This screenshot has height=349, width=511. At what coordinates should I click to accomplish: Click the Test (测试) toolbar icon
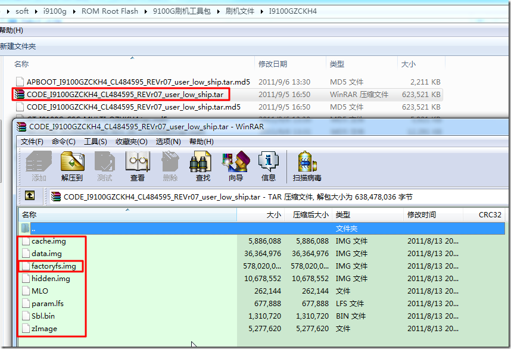(105, 161)
